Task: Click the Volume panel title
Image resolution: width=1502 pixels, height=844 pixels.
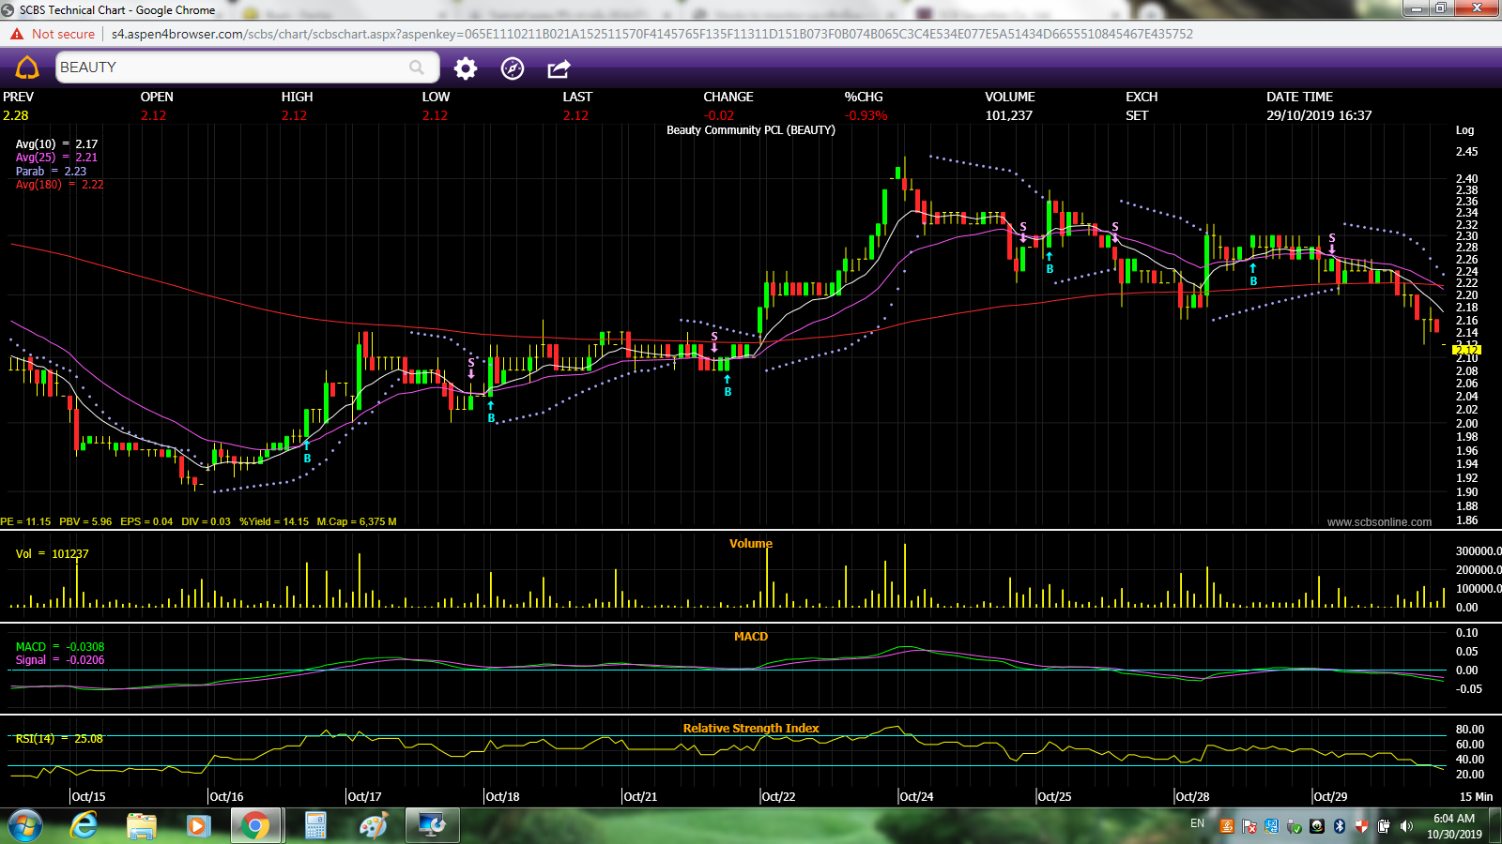Action: click(750, 544)
